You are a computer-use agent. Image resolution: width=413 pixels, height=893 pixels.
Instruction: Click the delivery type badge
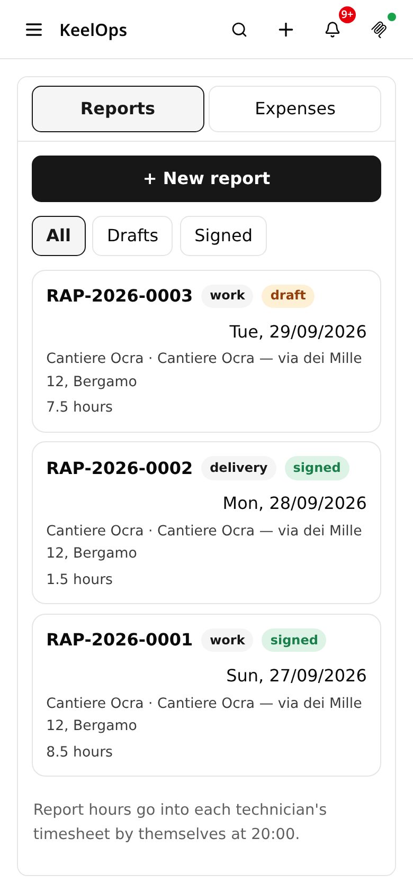point(239,468)
